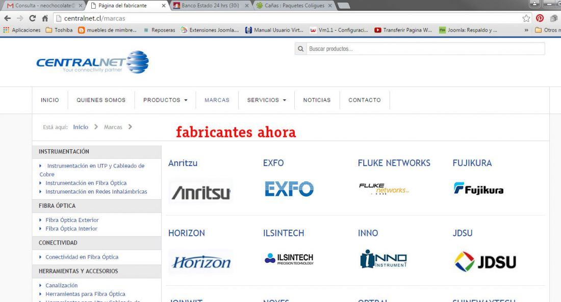The image size is (561, 302).
Task: Open the Aplicaciones apps grid bookmark
Action: pos(22,30)
